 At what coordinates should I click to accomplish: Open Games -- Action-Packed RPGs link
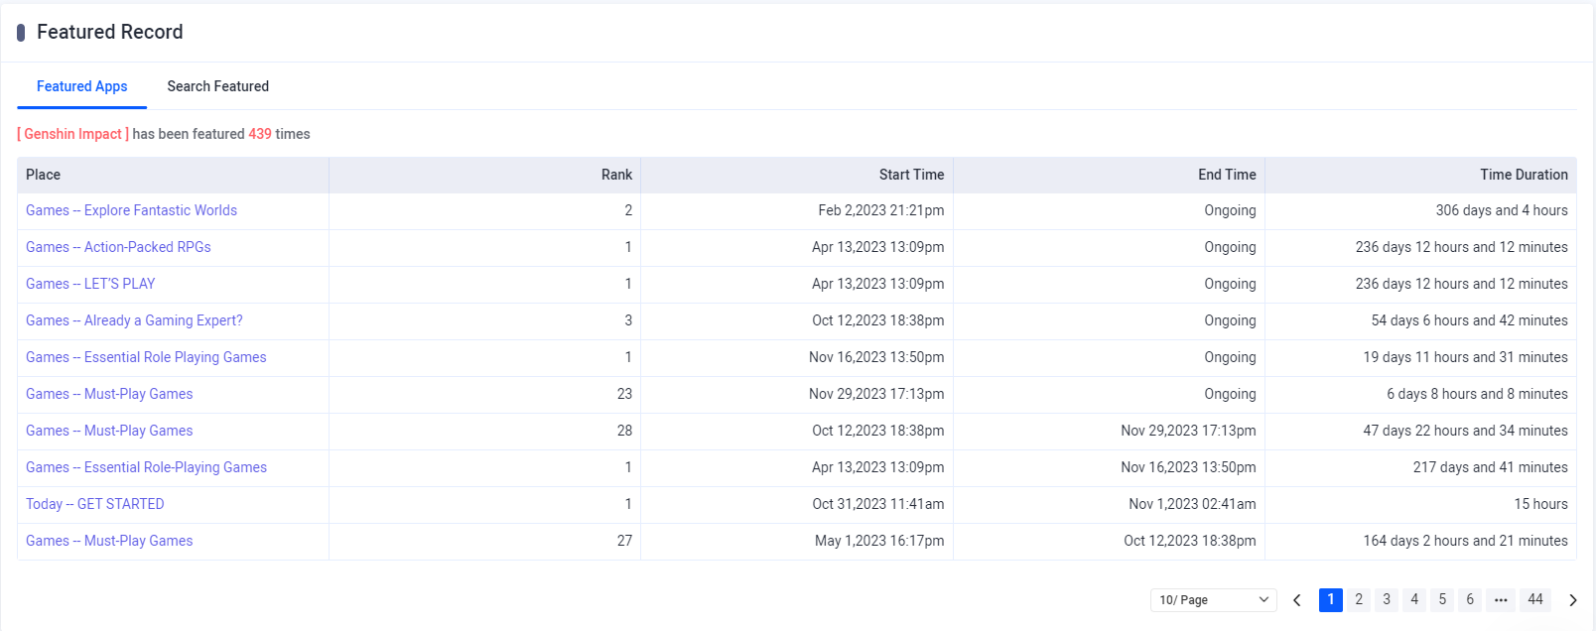point(118,247)
